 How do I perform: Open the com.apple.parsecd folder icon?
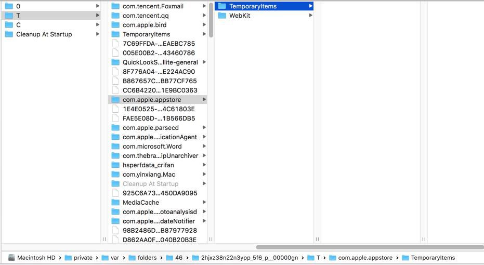(x=115, y=128)
